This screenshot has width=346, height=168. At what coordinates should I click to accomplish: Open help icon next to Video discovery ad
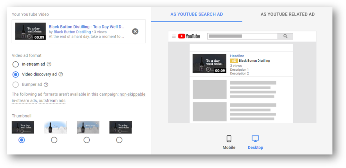click(x=61, y=74)
